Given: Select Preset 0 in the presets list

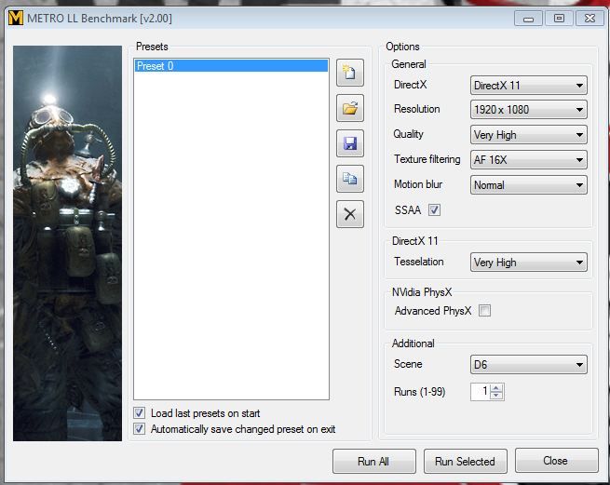Looking at the screenshot, I should (230, 66).
